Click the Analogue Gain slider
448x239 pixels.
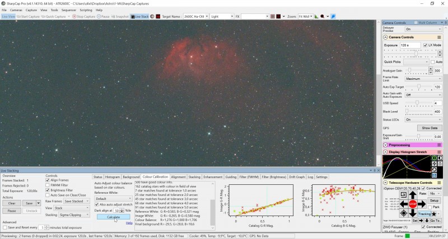point(416,70)
